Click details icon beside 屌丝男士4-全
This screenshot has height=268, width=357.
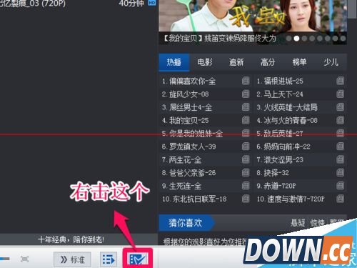[246, 107]
